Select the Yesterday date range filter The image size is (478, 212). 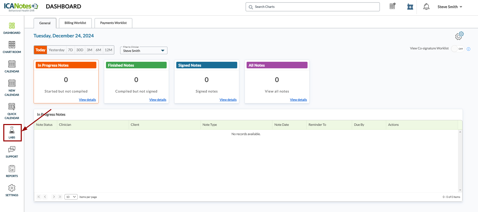[x=56, y=50]
